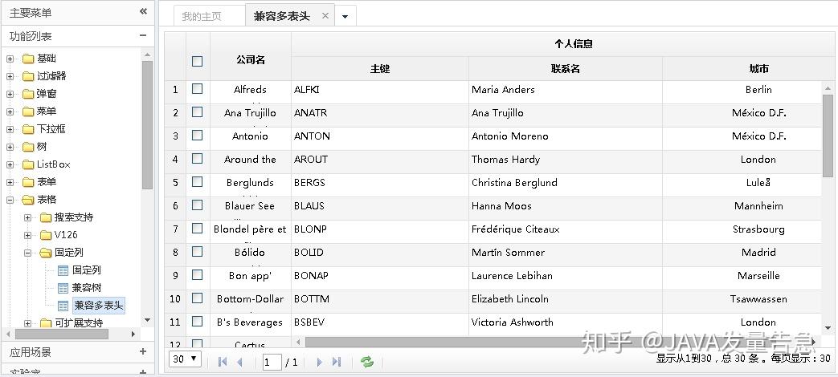Open the tab list dropdown arrow
The width and height of the screenshot is (838, 377).
(345, 17)
